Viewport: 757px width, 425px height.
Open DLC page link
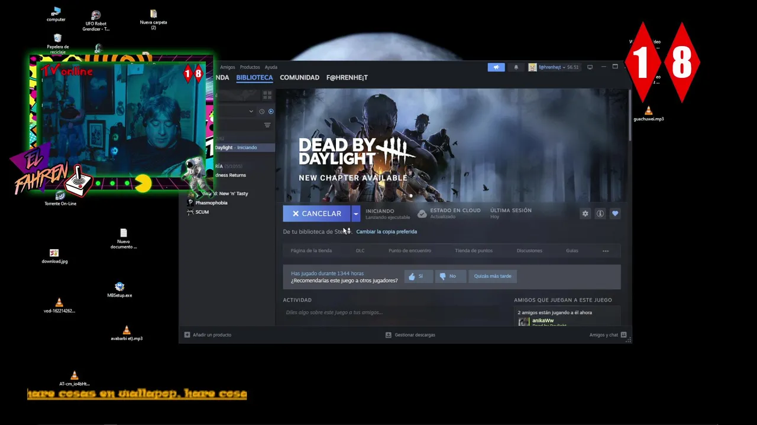360,251
